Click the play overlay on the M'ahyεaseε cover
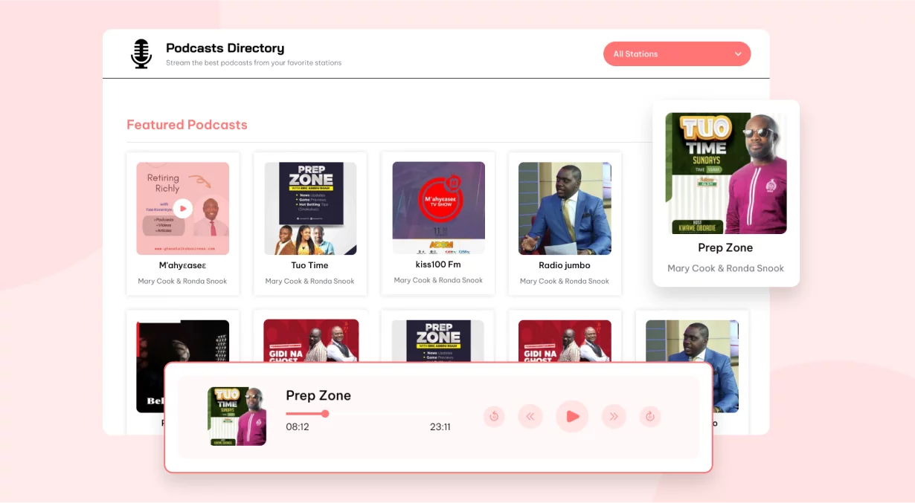 tap(182, 208)
